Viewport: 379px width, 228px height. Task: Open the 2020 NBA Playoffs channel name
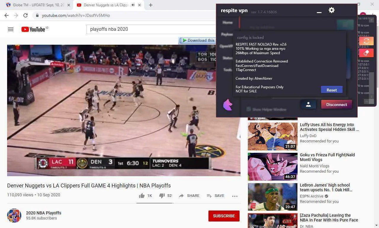(44, 213)
